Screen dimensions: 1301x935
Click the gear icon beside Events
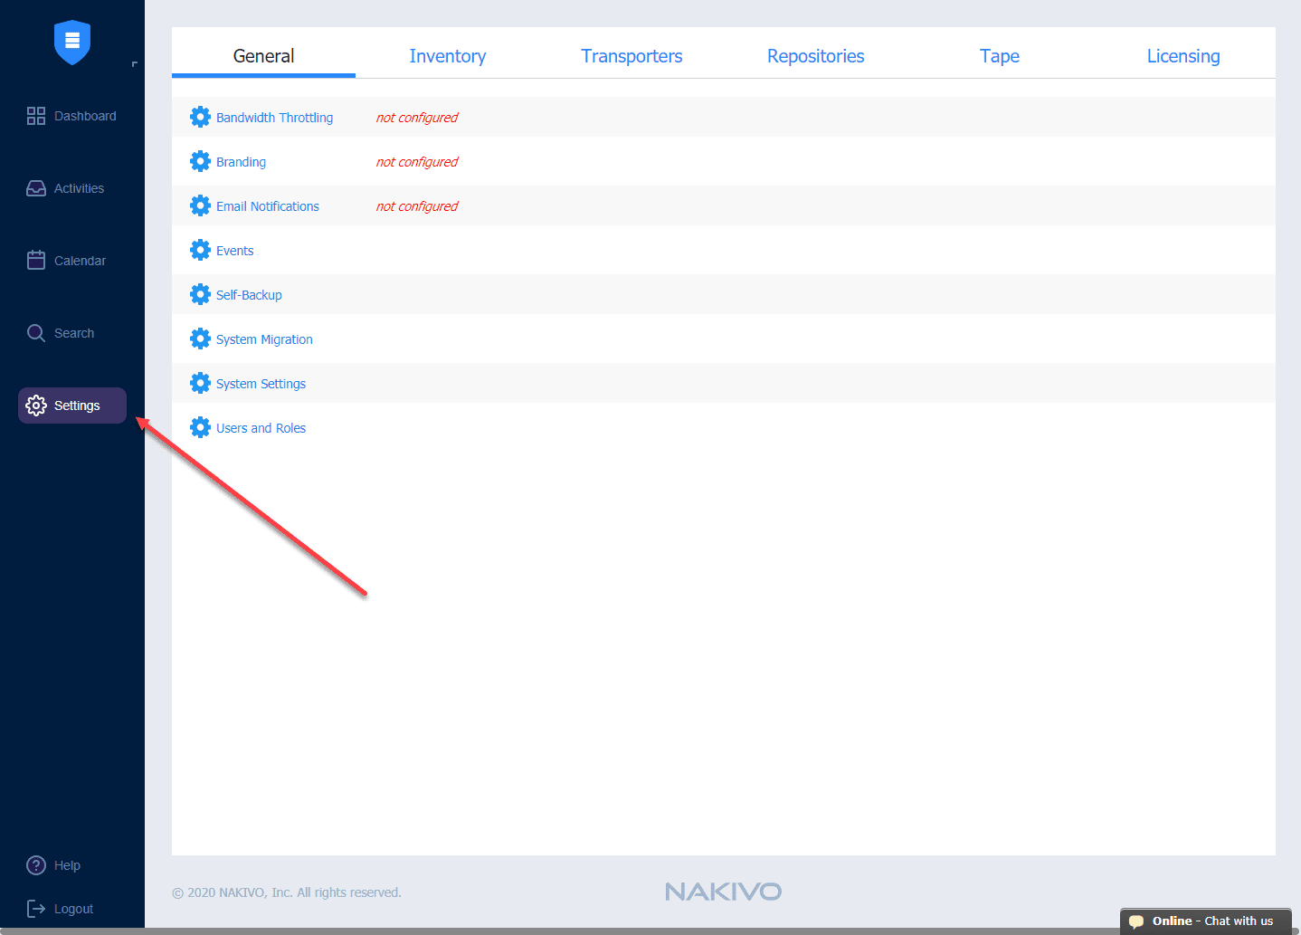(200, 250)
